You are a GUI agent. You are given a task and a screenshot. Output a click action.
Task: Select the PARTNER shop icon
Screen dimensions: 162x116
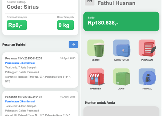coord(96,77)
